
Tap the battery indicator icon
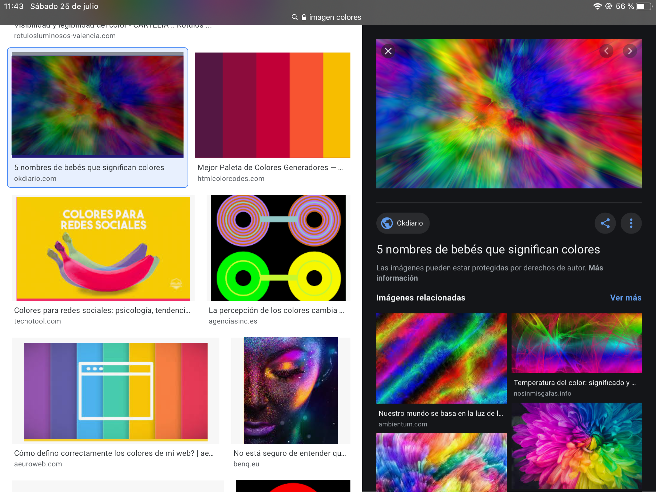(x=644, y=6)
